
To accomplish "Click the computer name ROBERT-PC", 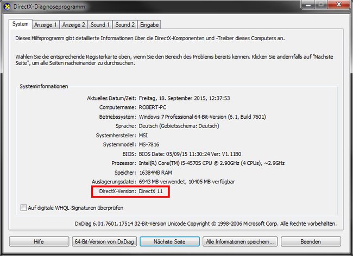I will point(153,107).
